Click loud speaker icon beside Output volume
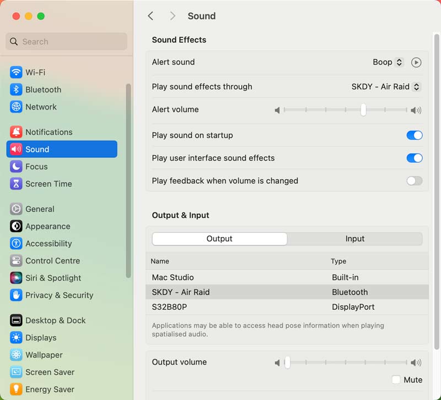Screen dimensions: 441x400 tap(416, 363)
